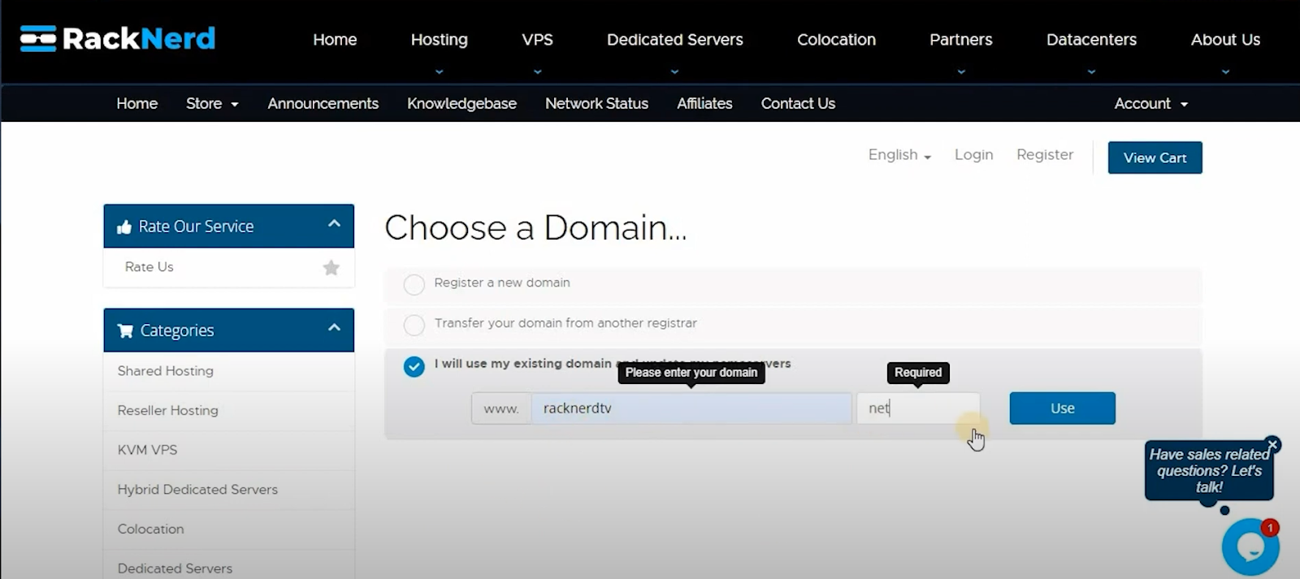Expand the Hosting top menu
The image size is (1300, 579).
pos(439,39)
